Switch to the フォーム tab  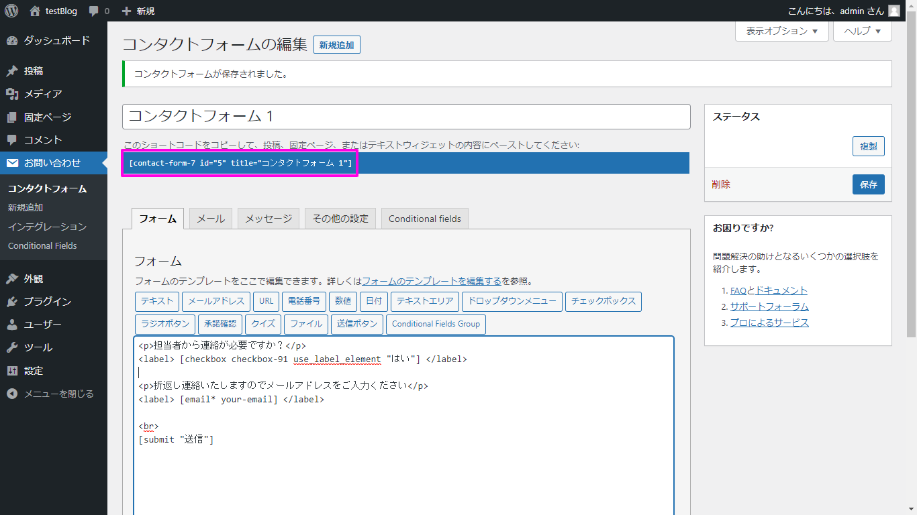(158, 219)
